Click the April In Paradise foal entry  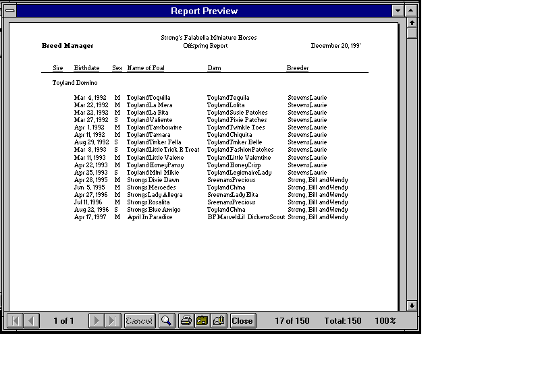point(149,217)
